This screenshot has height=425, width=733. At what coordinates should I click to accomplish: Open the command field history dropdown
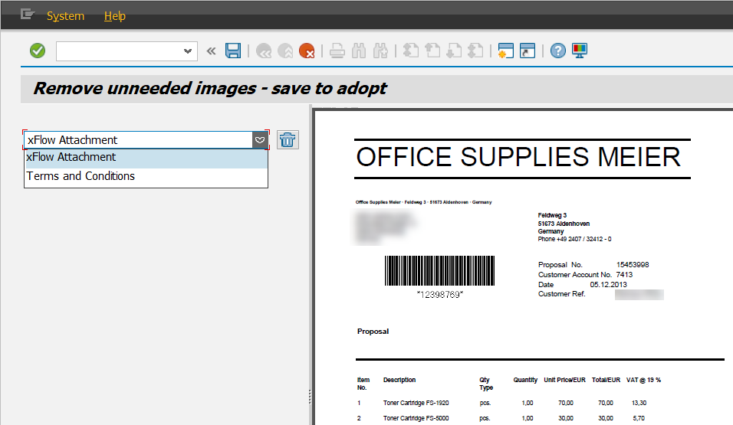tap(188, 51)
